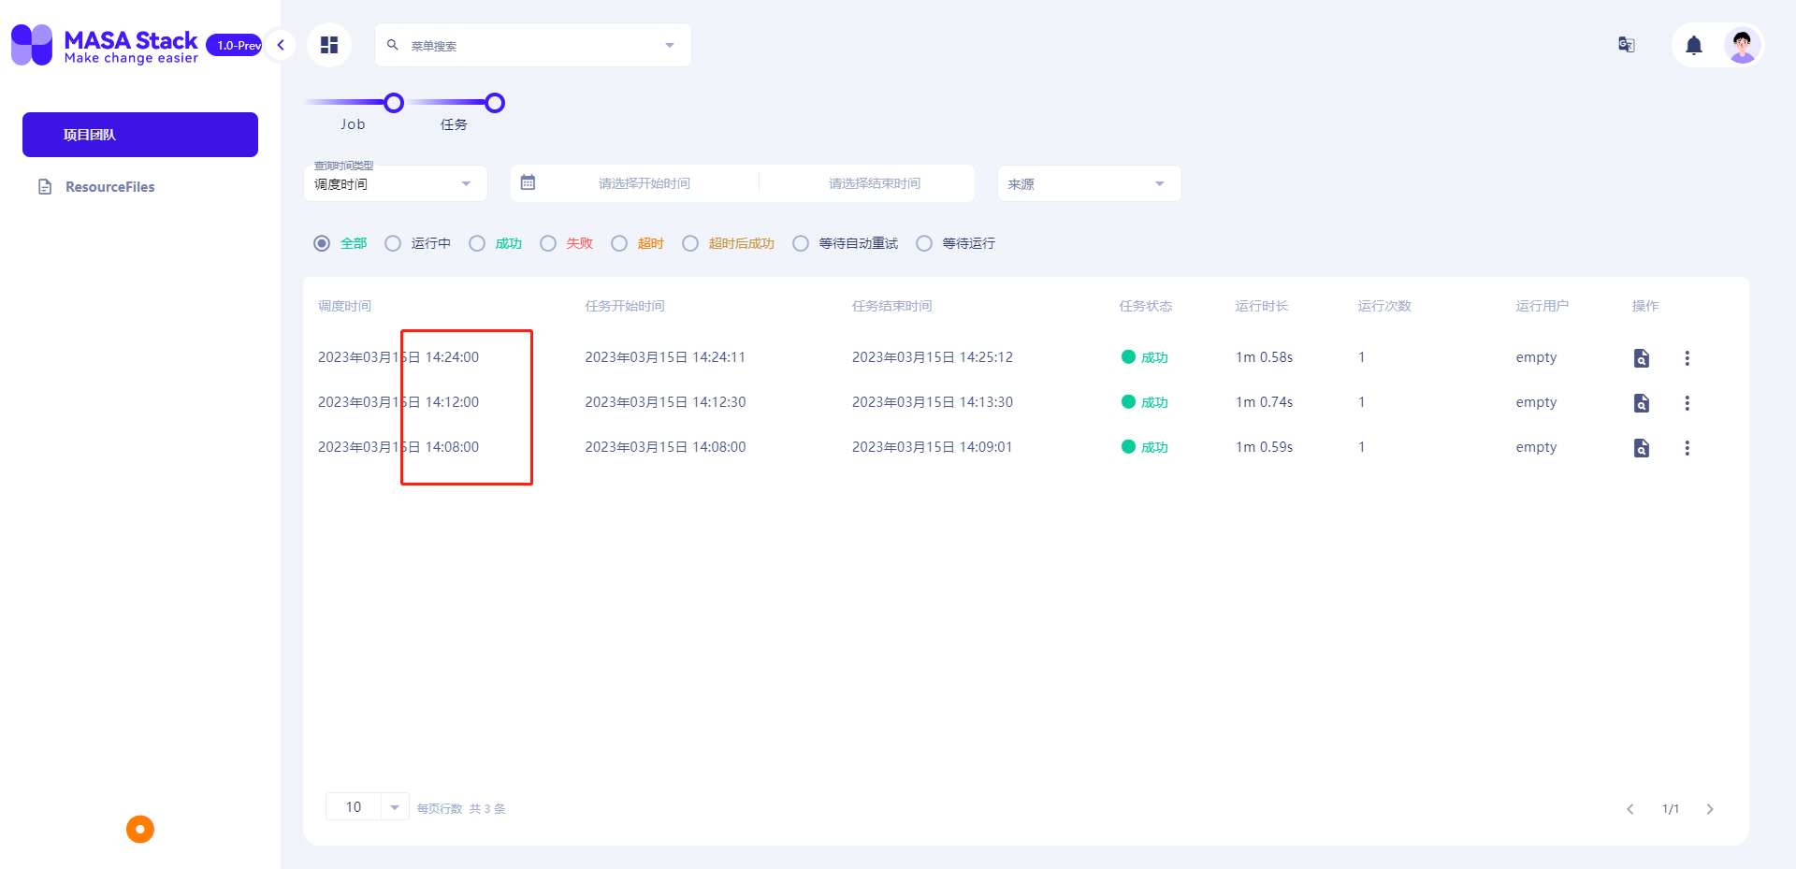Image resolution: width=1796 pixels, height=869 pixels.
Task: View the log file icon on first row
Action: point(1641,357)
